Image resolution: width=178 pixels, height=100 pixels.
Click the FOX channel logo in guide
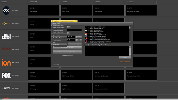(6, 75)
